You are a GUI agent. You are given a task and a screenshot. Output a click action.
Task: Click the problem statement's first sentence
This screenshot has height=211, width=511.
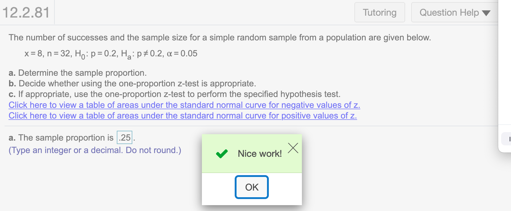tap(219, 37)
